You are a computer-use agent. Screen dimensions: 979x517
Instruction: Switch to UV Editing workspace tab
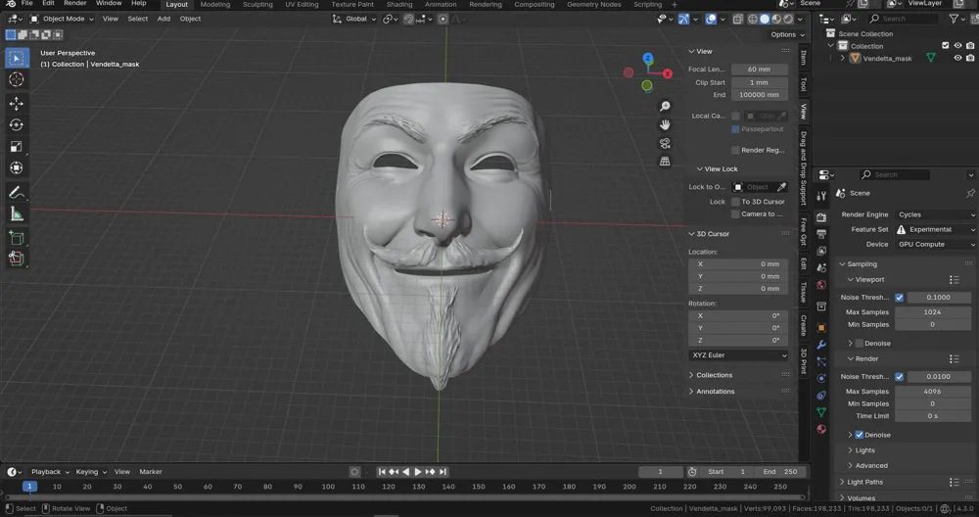coord(302,4)
